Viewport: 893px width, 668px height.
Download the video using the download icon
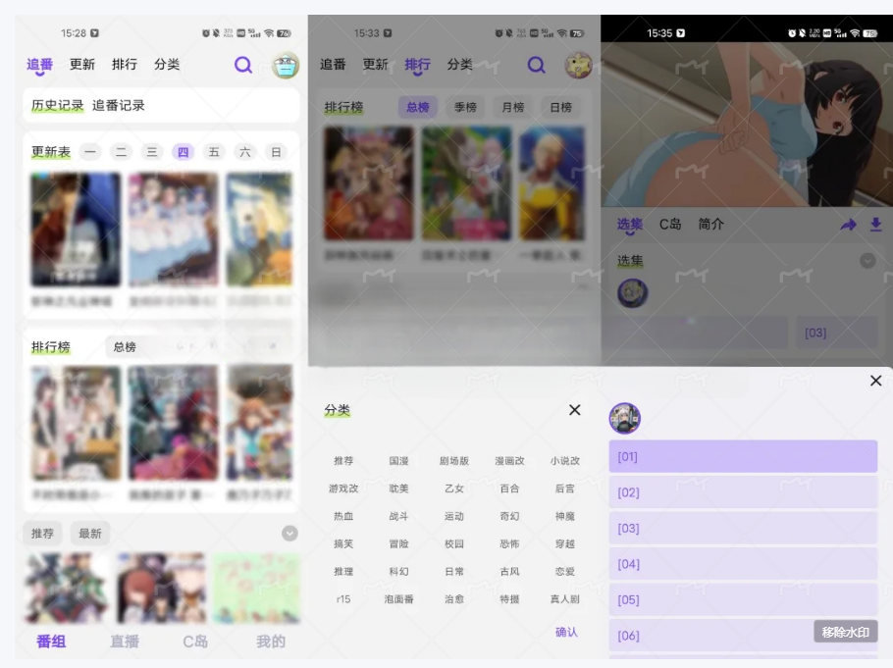coord(876,225)
